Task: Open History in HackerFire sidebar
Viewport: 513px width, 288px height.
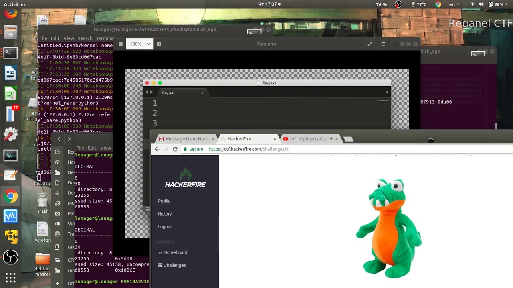Action: (164, 214)
